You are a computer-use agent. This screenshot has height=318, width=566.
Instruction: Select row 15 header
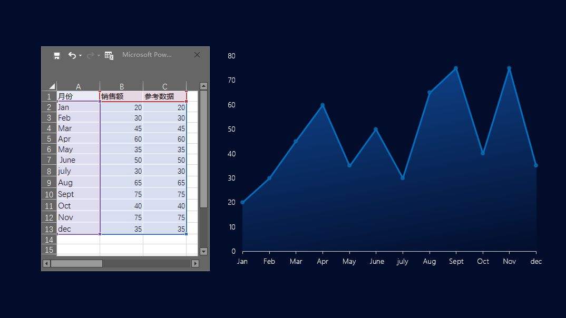coord(49,250)
